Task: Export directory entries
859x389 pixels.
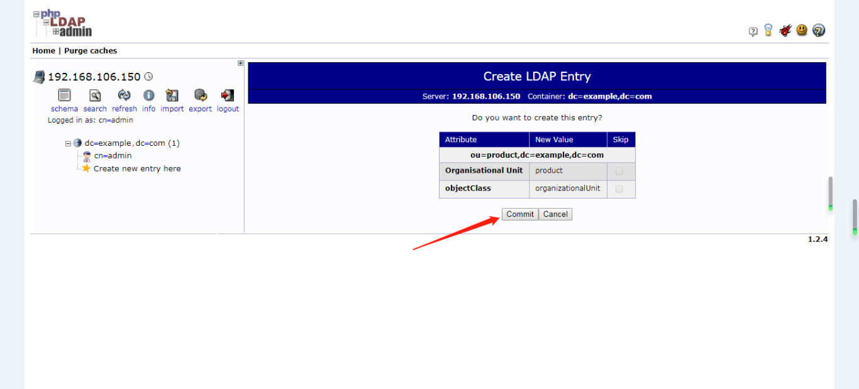Action: 200,96
